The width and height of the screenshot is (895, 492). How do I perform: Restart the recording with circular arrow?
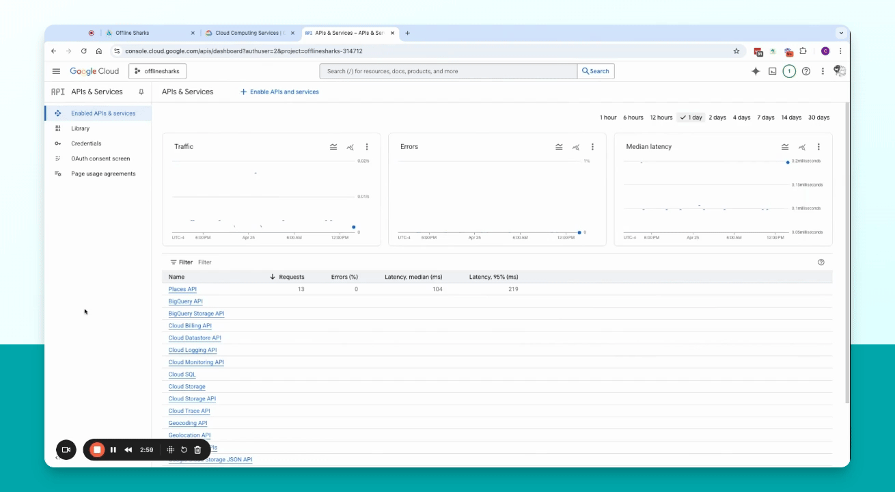[x=184, y=450]
